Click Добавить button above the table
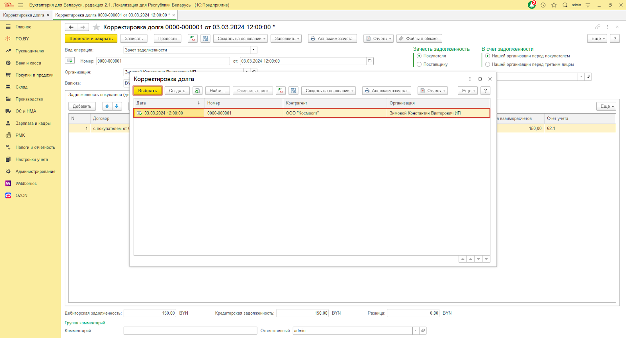Image resolution: width=626 pixels, height=338 pixels. point(82,106)
